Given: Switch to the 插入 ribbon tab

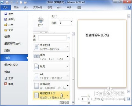Looking at the screenshot, I should 26,8.
